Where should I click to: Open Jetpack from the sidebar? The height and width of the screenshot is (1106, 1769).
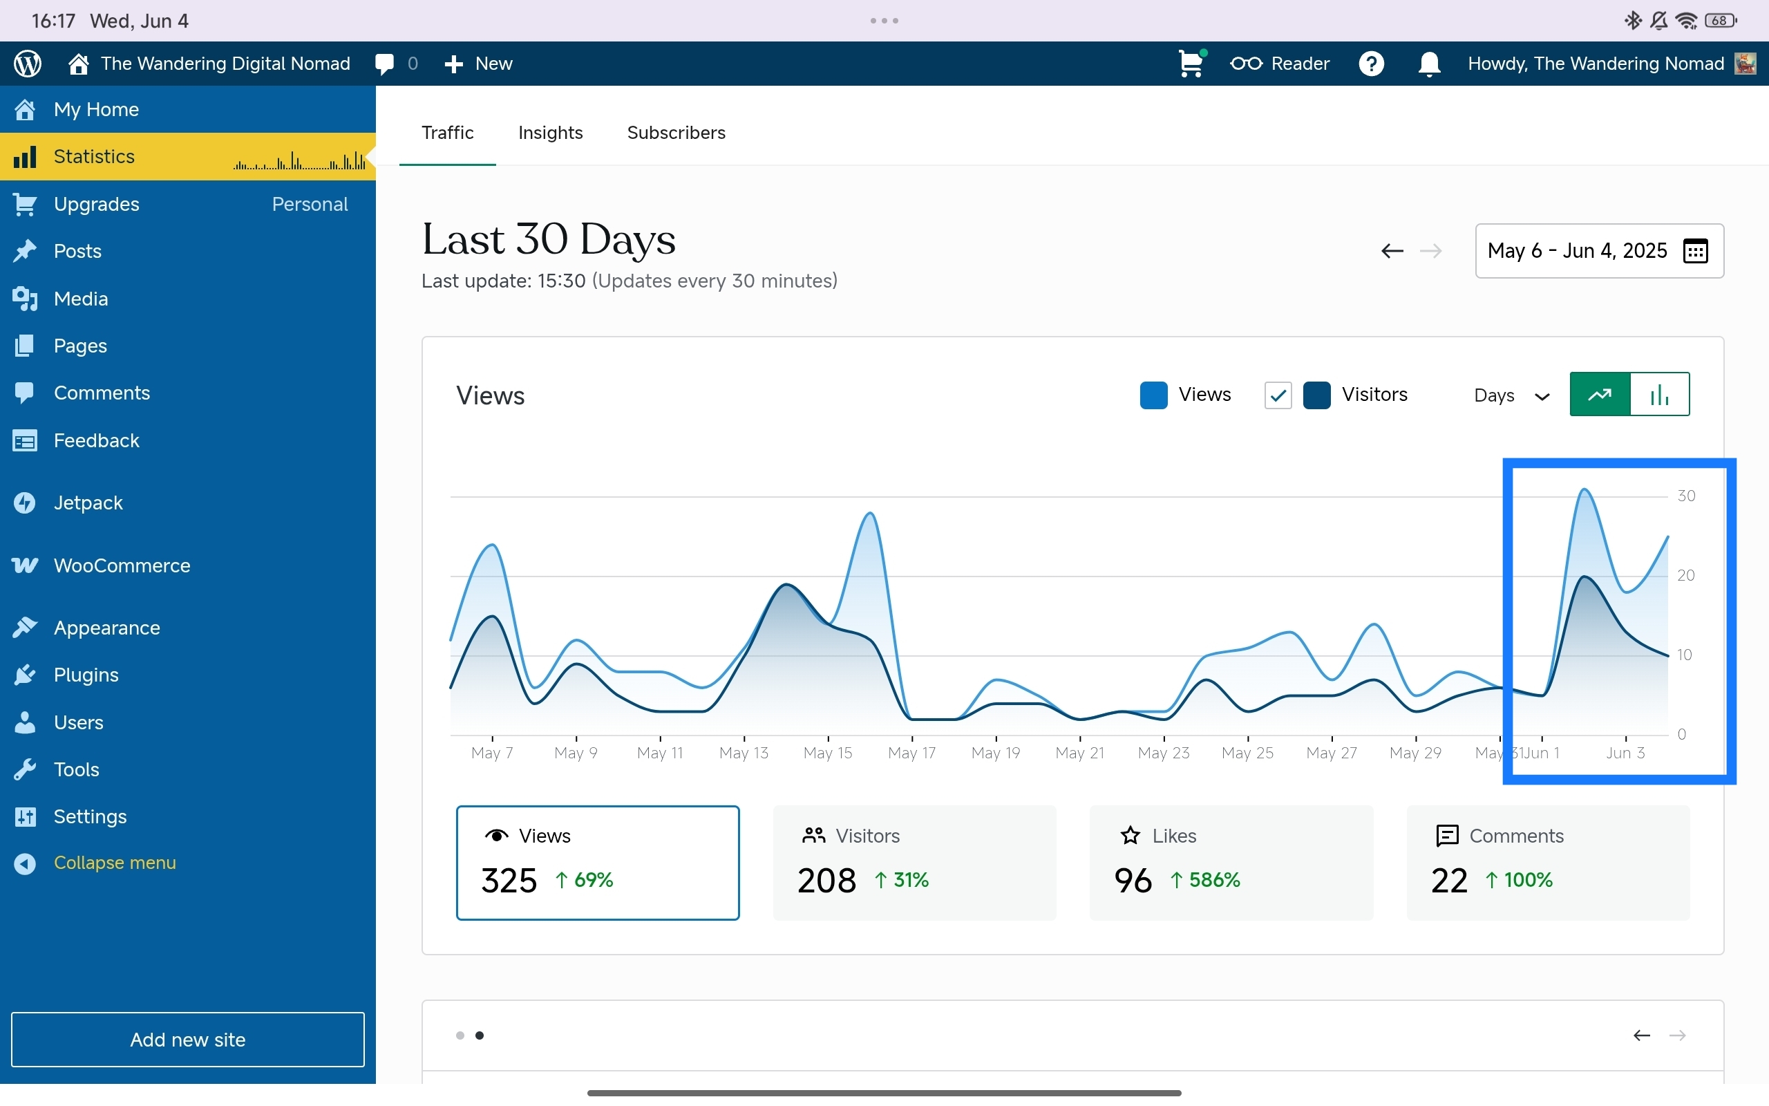point(87,503)
